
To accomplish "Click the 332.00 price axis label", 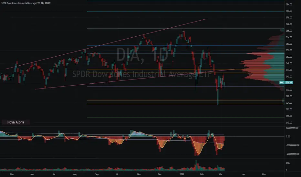I will pyautogui.click(x=289, y=89).
